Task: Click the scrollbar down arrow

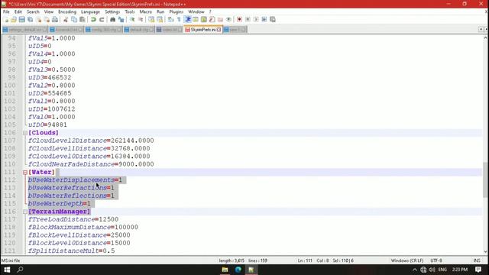Action: click(x=485, y=251)
